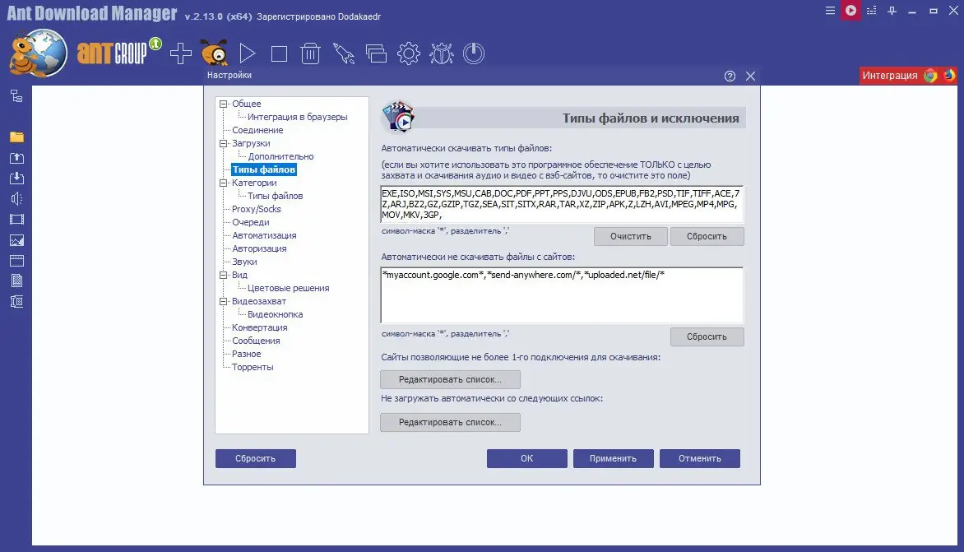Click the tree structure sidebar icon

point(16,96)
